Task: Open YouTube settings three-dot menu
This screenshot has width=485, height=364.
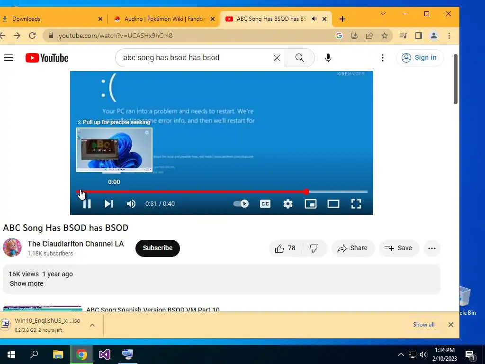Action: coord(383,58)
